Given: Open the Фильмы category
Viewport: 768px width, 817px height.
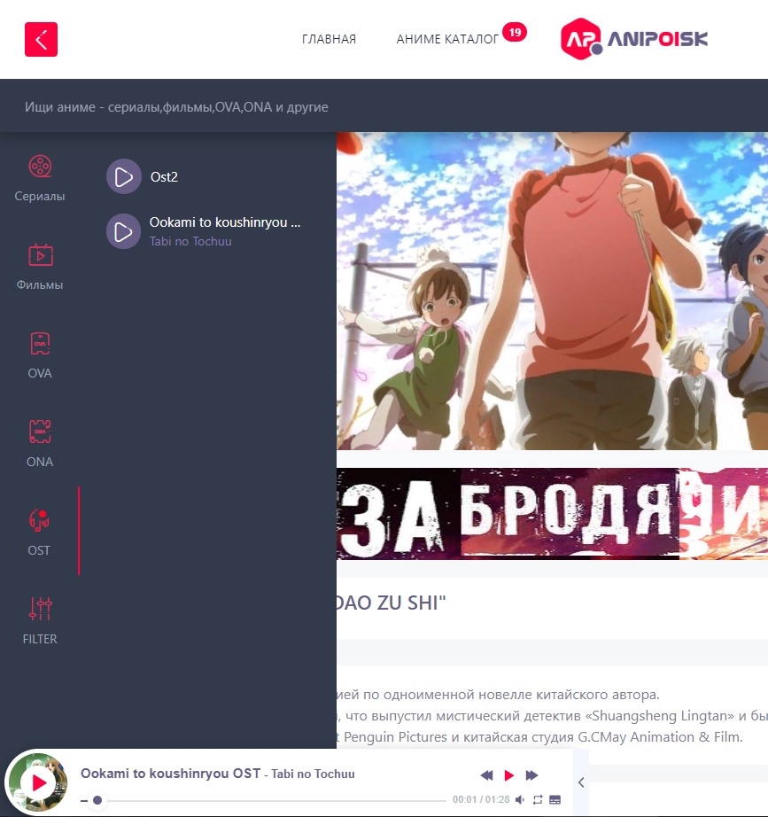Looking at the screenshot, I should (x=40, y=267).
